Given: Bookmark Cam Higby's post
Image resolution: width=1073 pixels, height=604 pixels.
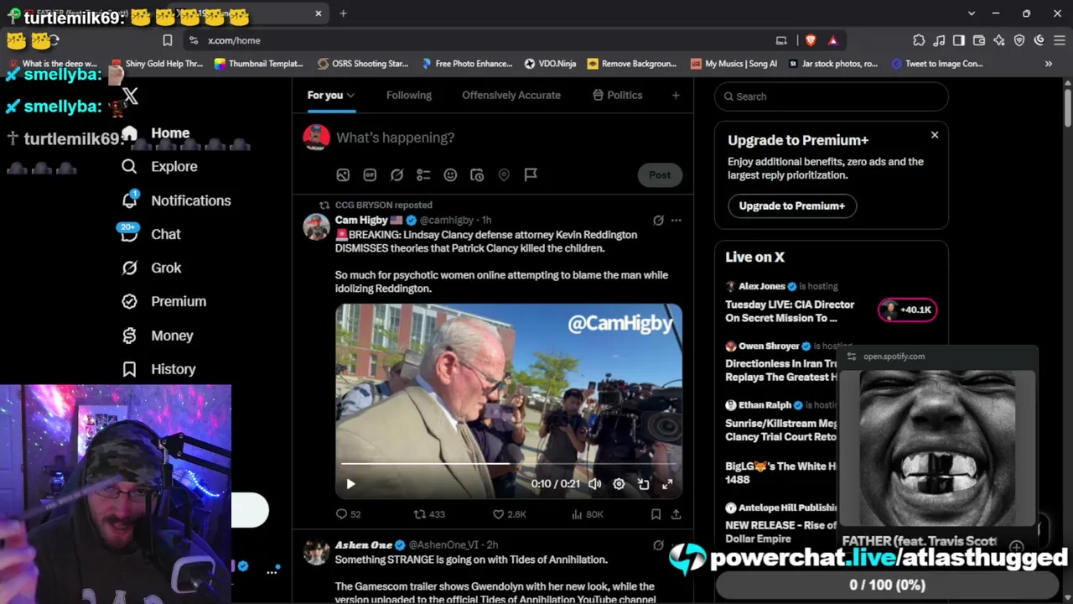Looking at the screenshot, I should (x=656, y=514).
